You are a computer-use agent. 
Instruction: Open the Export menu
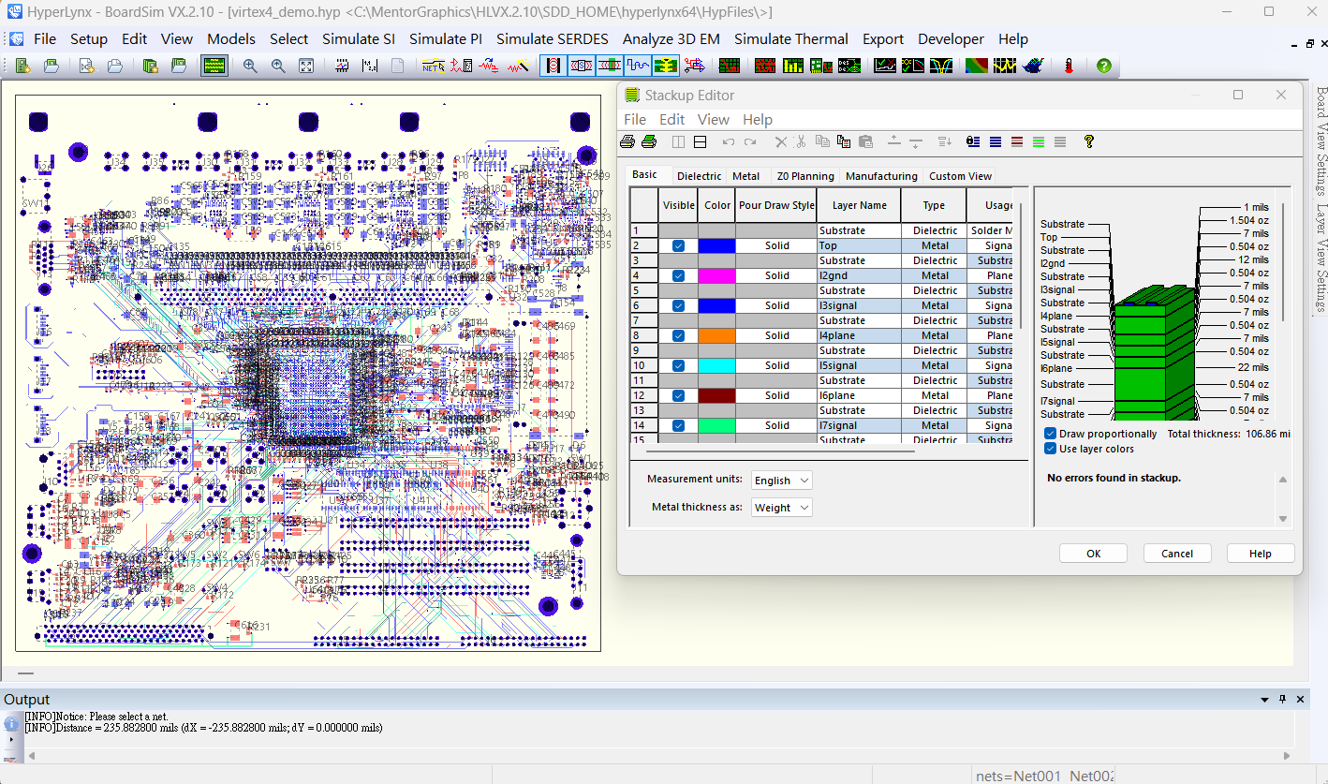coord(883,39)
